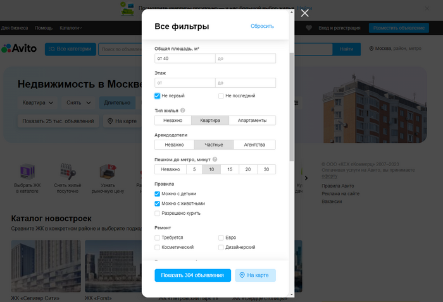Viewport: 443px width, 302px height.
Task: Open favorites heart icon
Action: click(309, 28)
